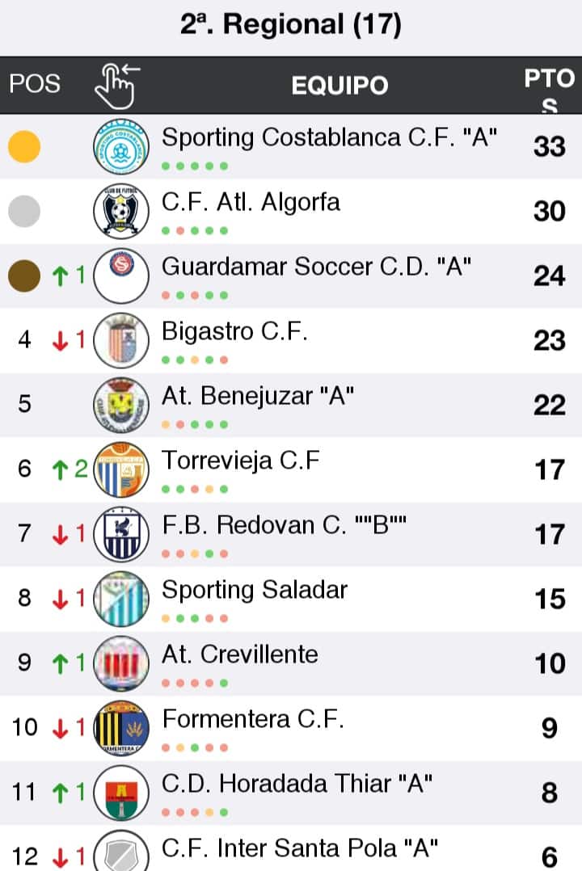This screenshot has width=582, height=871.
Task: Select the EQUIPO column header
Action: tap(339, 86)
